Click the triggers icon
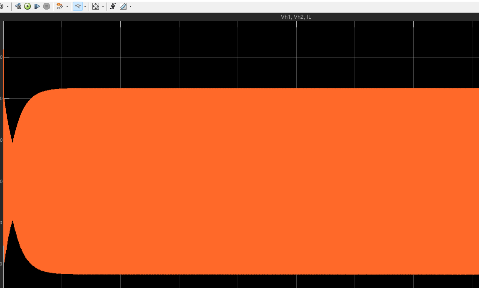 [113, 6]
